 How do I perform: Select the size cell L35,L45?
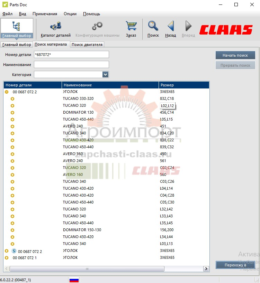click(x=166, y=223)
